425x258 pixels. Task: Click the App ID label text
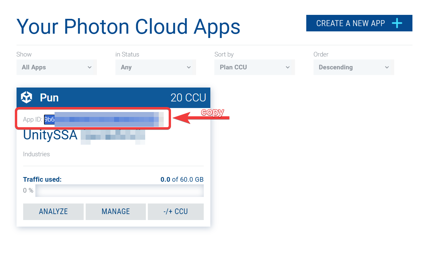coord(33,120)
